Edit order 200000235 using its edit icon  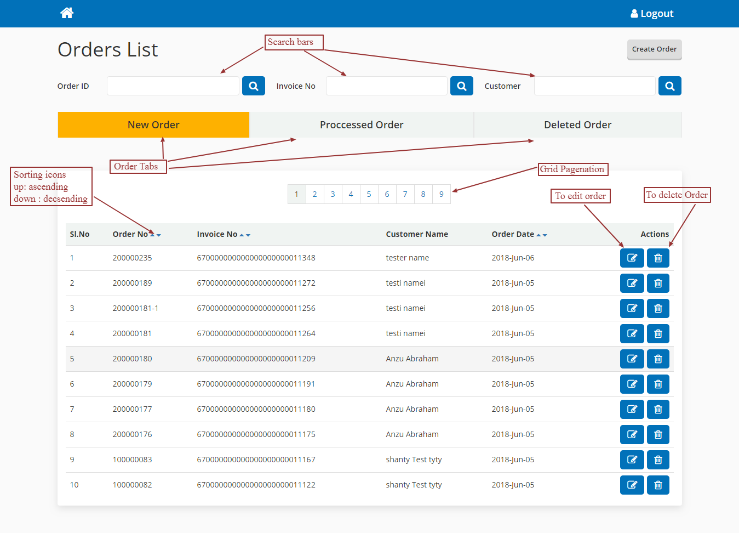tap(632, 258)
